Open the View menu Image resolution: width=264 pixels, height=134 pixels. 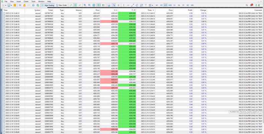pos(12,1)
